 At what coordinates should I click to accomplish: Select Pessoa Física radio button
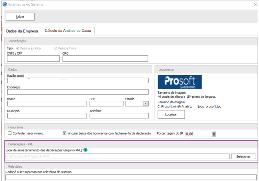click(56, 48)
